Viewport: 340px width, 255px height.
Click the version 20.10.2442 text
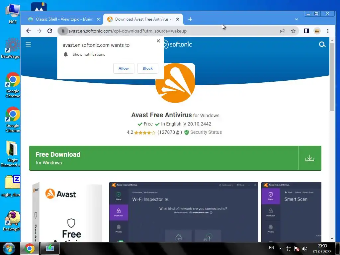(199, 124)
